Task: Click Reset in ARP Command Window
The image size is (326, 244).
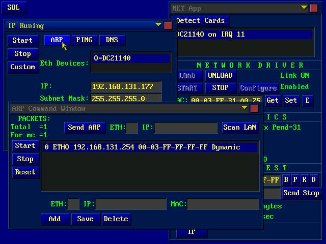Action: coord(25,172)
